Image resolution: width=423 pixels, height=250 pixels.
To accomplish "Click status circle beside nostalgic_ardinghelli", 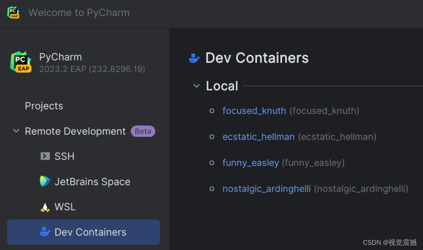I will click(212, 189).
